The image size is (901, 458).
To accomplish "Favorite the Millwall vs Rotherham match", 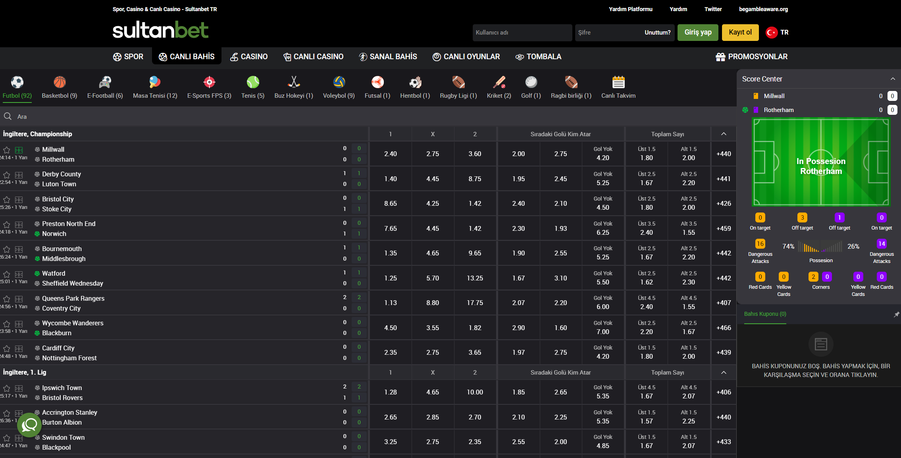I will point(7,150).
